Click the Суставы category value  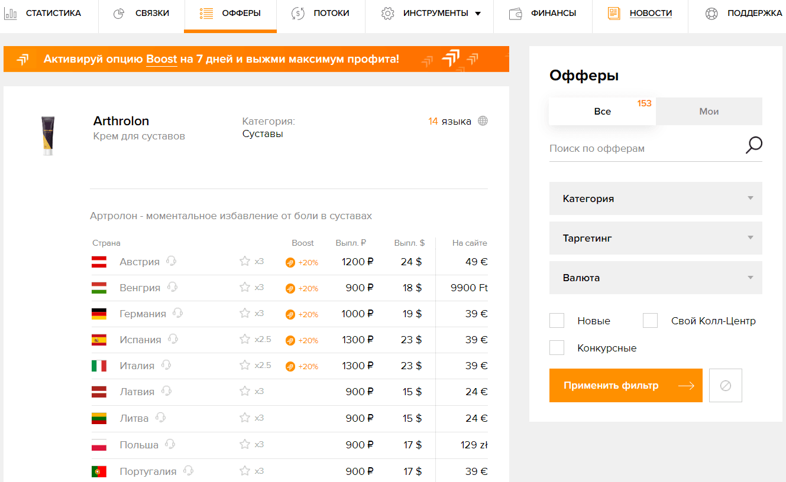tap(263, 134)
